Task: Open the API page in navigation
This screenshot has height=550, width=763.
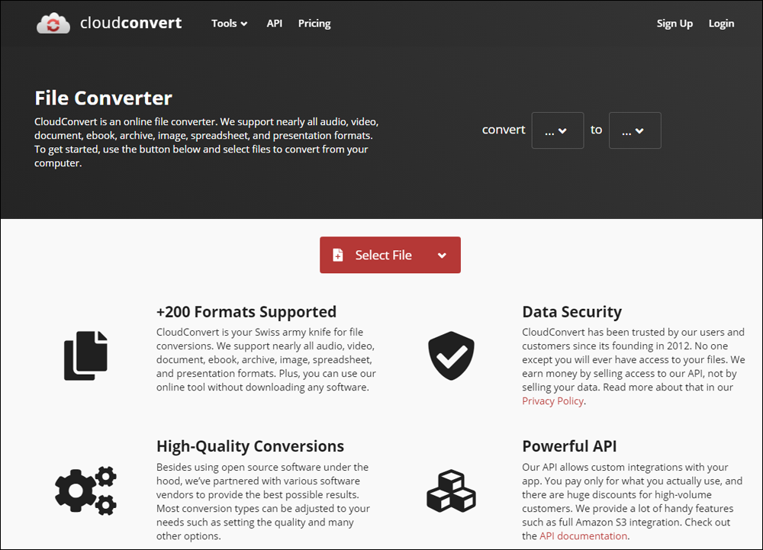Action: coord(275,24)
